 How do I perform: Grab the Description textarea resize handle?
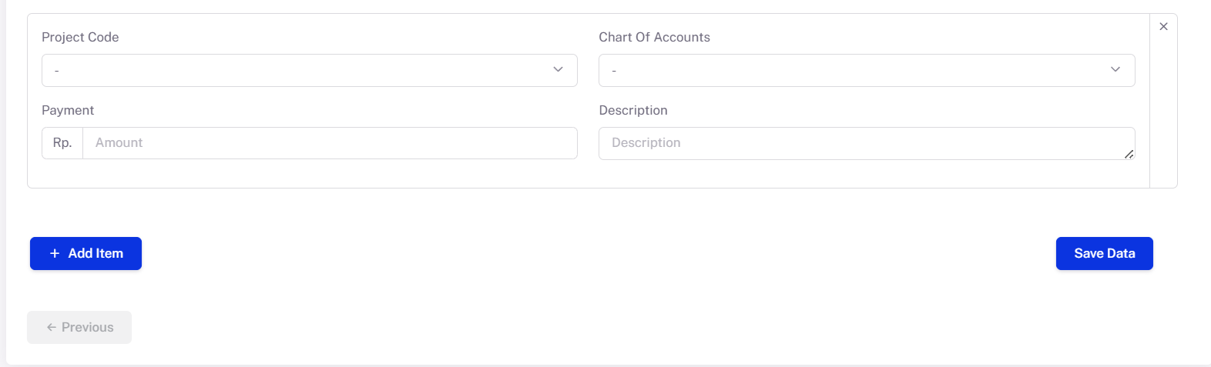[x=1129, y=154]
